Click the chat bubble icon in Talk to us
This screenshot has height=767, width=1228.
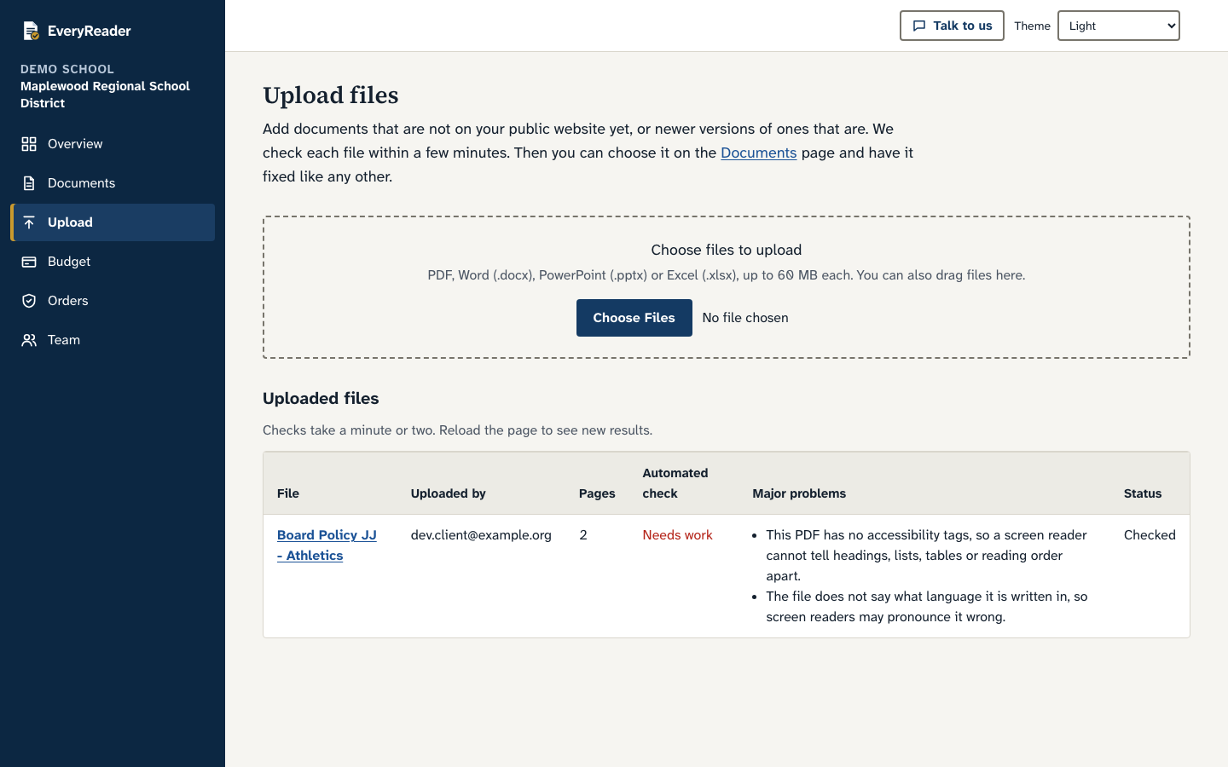(x=919, y=26)
